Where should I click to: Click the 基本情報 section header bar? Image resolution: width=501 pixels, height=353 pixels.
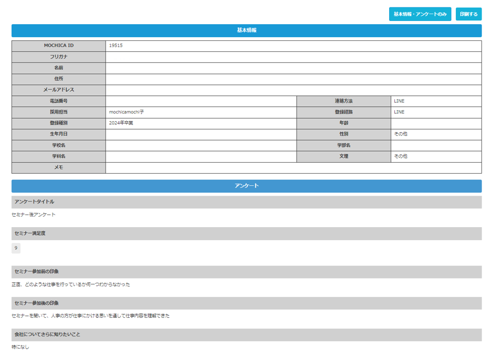[246, 30]
